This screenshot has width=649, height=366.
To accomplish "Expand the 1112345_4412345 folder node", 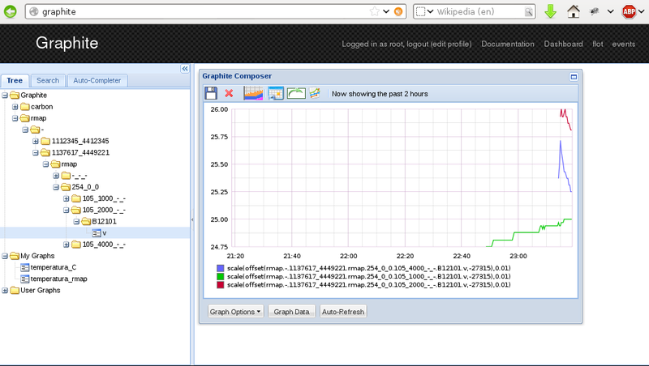I will click(x=36, y=141).
